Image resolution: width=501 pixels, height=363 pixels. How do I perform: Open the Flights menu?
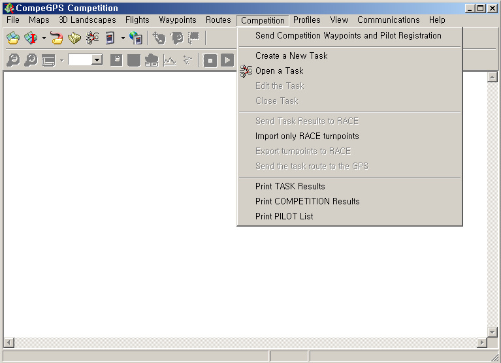click(x=137, y=20)
